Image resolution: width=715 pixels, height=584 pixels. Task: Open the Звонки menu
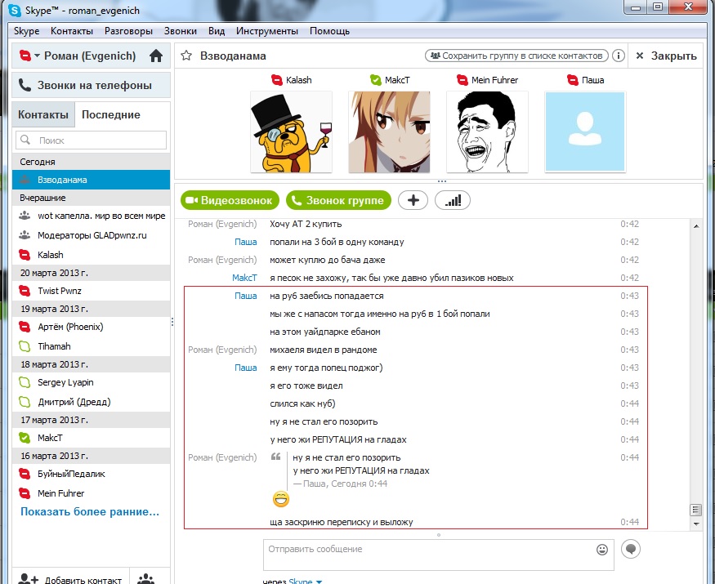coord(180,31)
